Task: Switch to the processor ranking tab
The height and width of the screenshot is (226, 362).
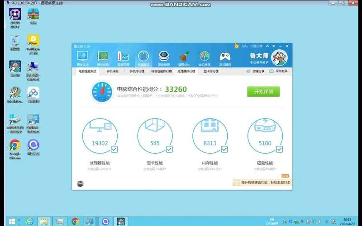Action: 186,71
